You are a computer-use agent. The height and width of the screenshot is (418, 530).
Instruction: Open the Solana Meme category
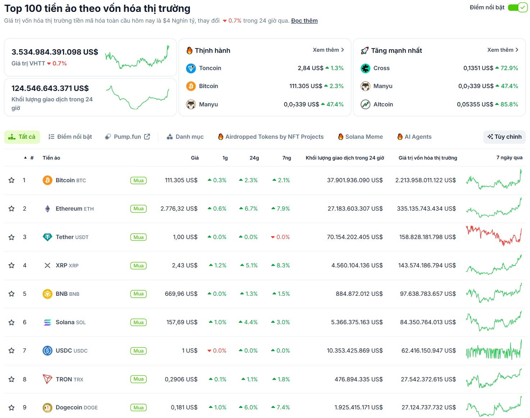click(x=361, y=137)
